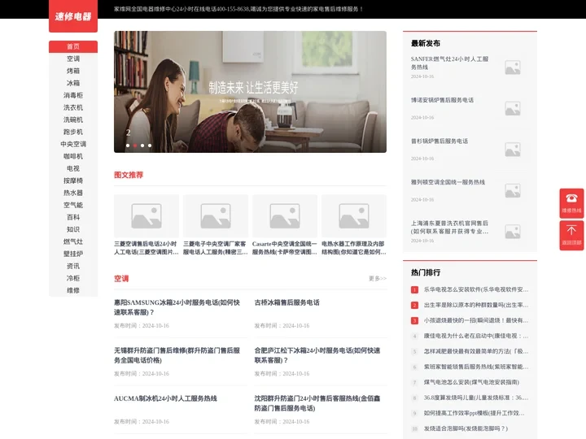Open ranked item 紫班家智能锁售后服务热线
The image size is (586, 439).
point(476,367)
